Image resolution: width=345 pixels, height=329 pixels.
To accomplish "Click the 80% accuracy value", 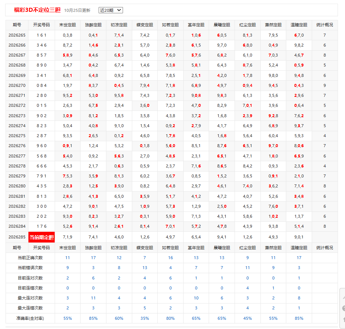I will coord(171,318).
